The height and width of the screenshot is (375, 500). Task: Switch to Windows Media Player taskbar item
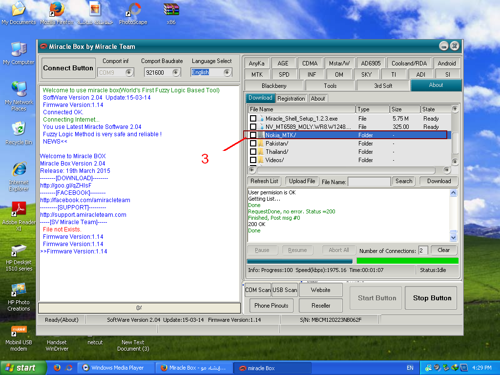pyautogui.click(x=116, y=368)
